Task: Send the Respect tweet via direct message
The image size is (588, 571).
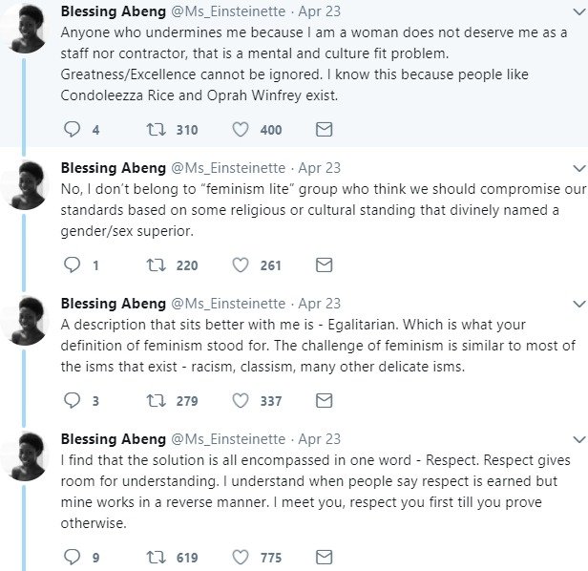Action: 324,556
